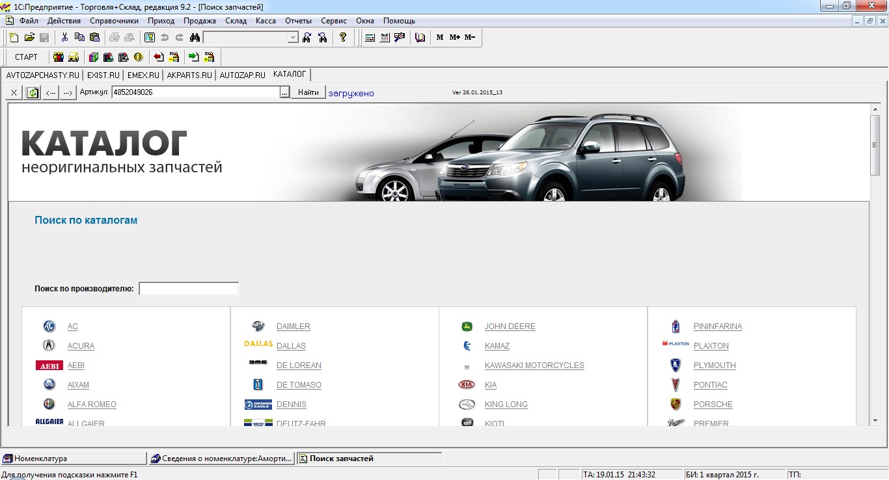The width and height of the screenshot is (889, 480).
Task: Click the Поиск запчастей window button
Action: click(x=370, y=459)
